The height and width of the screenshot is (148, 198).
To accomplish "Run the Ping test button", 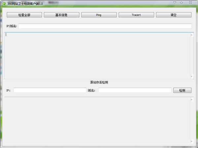I will click(99, 15).
